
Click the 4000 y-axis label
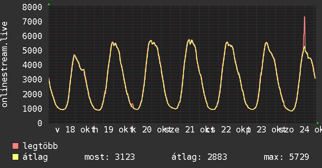[32, 65]
